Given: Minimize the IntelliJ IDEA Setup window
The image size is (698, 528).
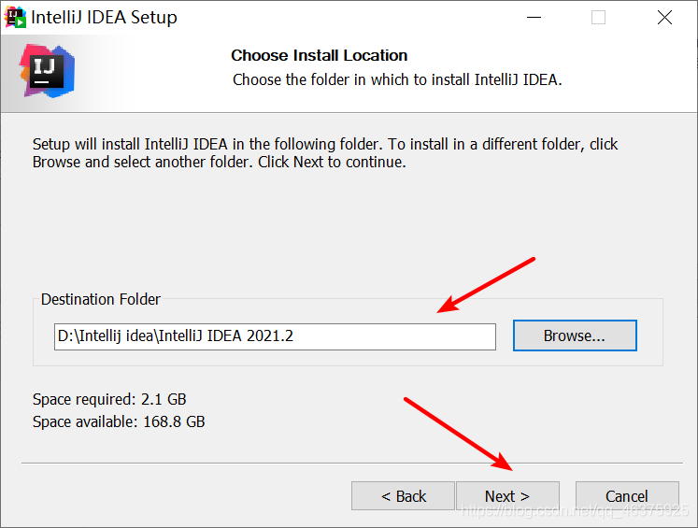Looking at the screenshot, I should 533,17.
